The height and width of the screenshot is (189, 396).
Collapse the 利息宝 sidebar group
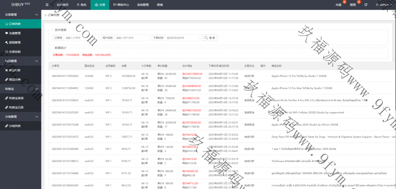37,89
